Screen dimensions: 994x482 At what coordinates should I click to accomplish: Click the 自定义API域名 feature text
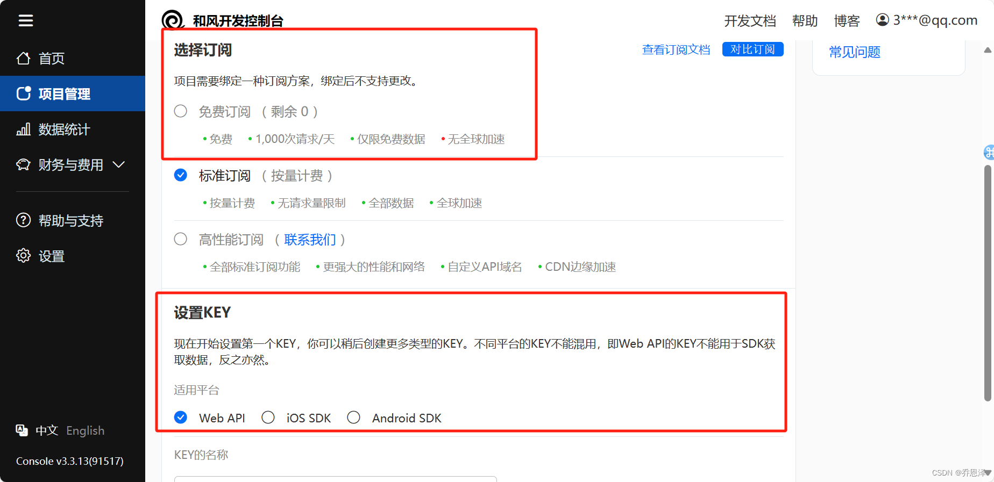(x=485, y=267)
